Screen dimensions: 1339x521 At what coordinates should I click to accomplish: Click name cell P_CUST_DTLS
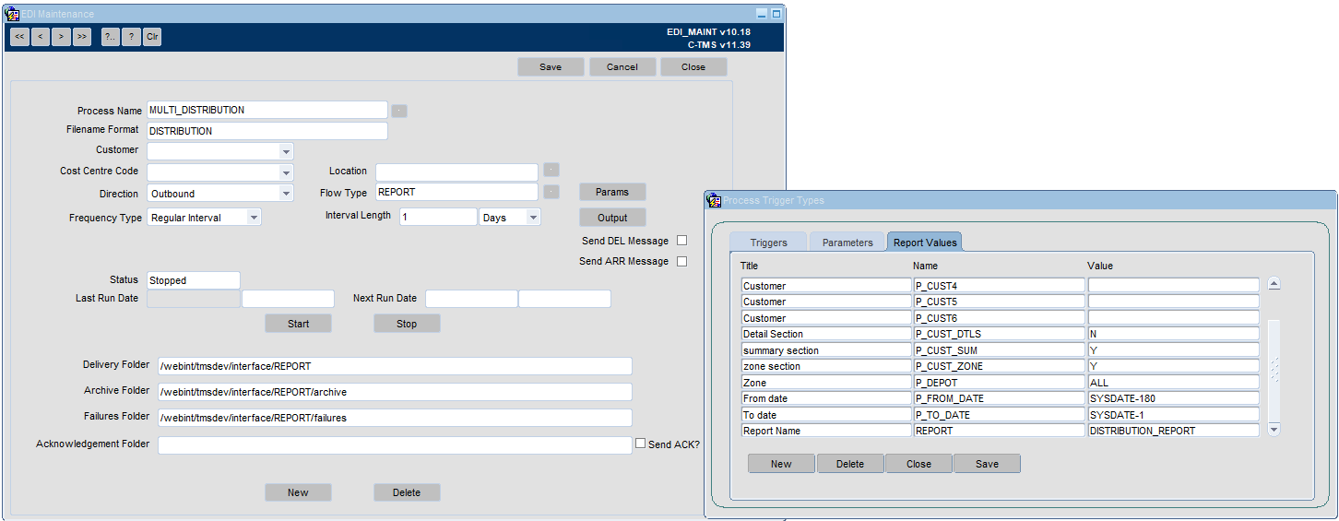(x=999, y=334)
